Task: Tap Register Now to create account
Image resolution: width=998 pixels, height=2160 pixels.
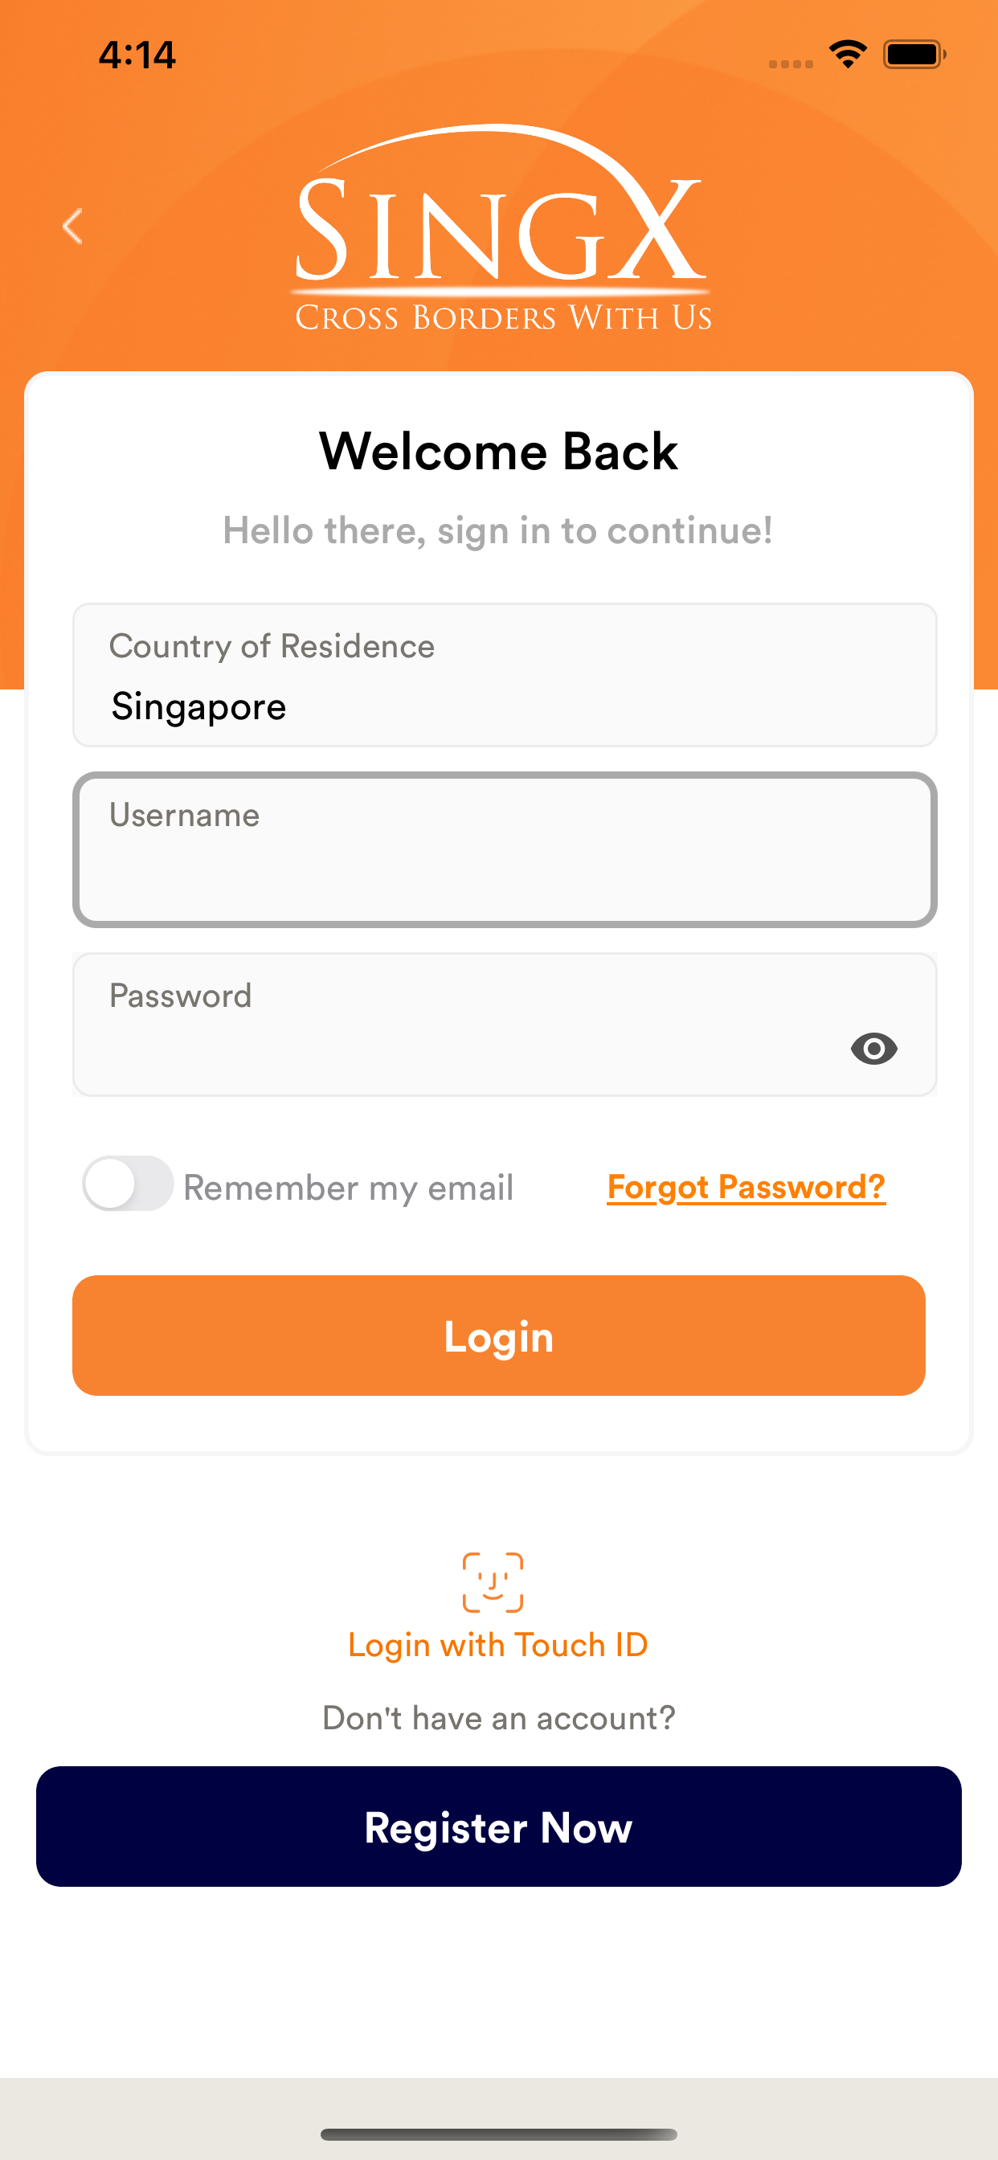Action: pyautogui.click(x=498, y=1827)
